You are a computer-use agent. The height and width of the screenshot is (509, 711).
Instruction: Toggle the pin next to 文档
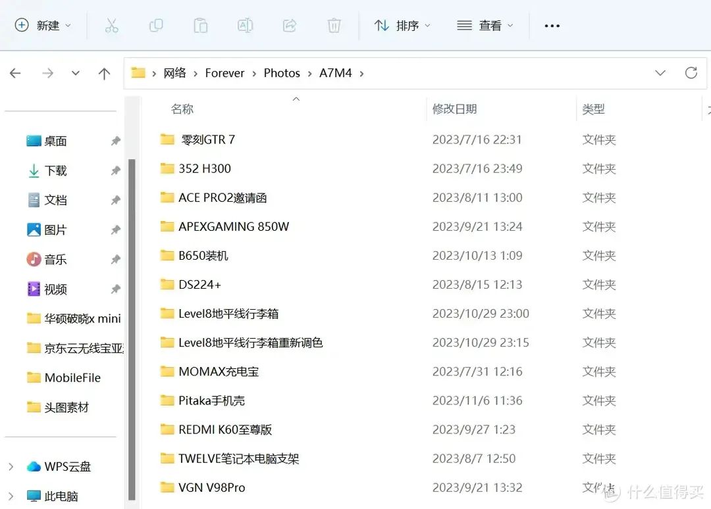point(116,200)
